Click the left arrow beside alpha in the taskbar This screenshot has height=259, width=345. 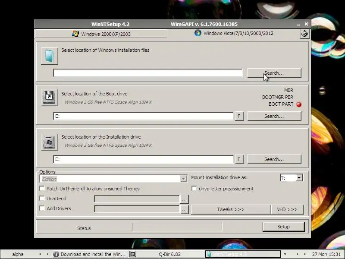(40, 254)
